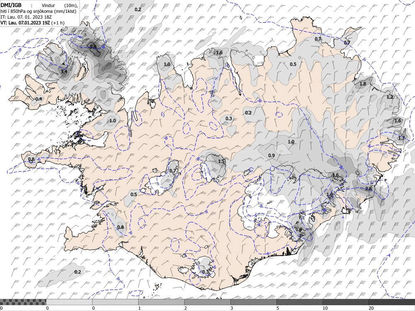Click the 0.9 snowfall value label
The height and width of the screenshot is (311, 415).
pos(271,155)
